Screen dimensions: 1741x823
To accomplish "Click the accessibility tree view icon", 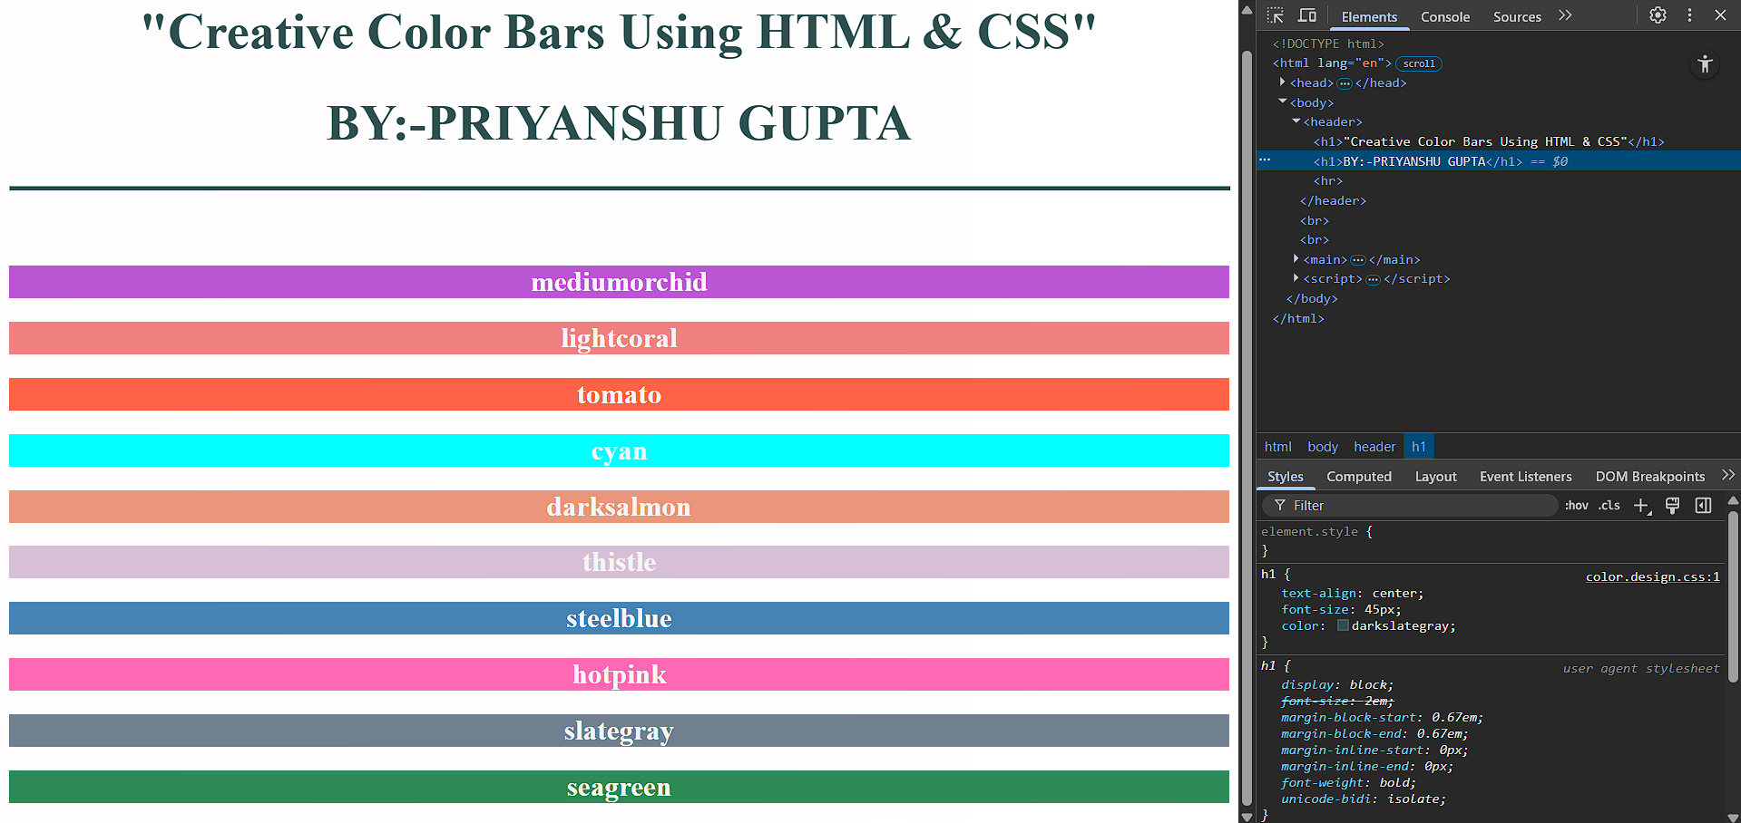I will (x=1705, y=64).
